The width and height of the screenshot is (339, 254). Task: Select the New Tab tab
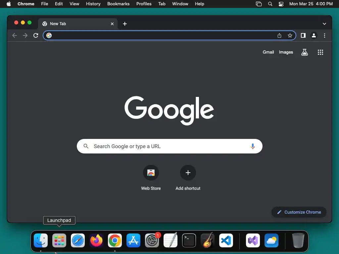tap(78, 24)
